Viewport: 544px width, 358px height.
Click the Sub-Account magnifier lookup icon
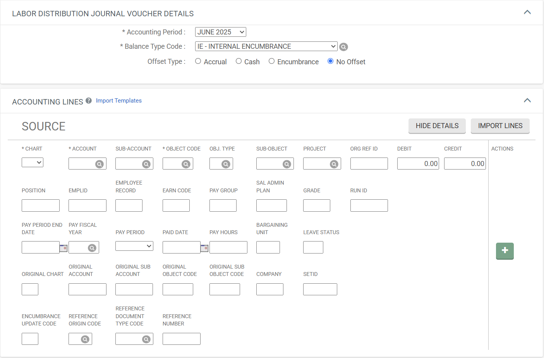click(x=146, y=164)
